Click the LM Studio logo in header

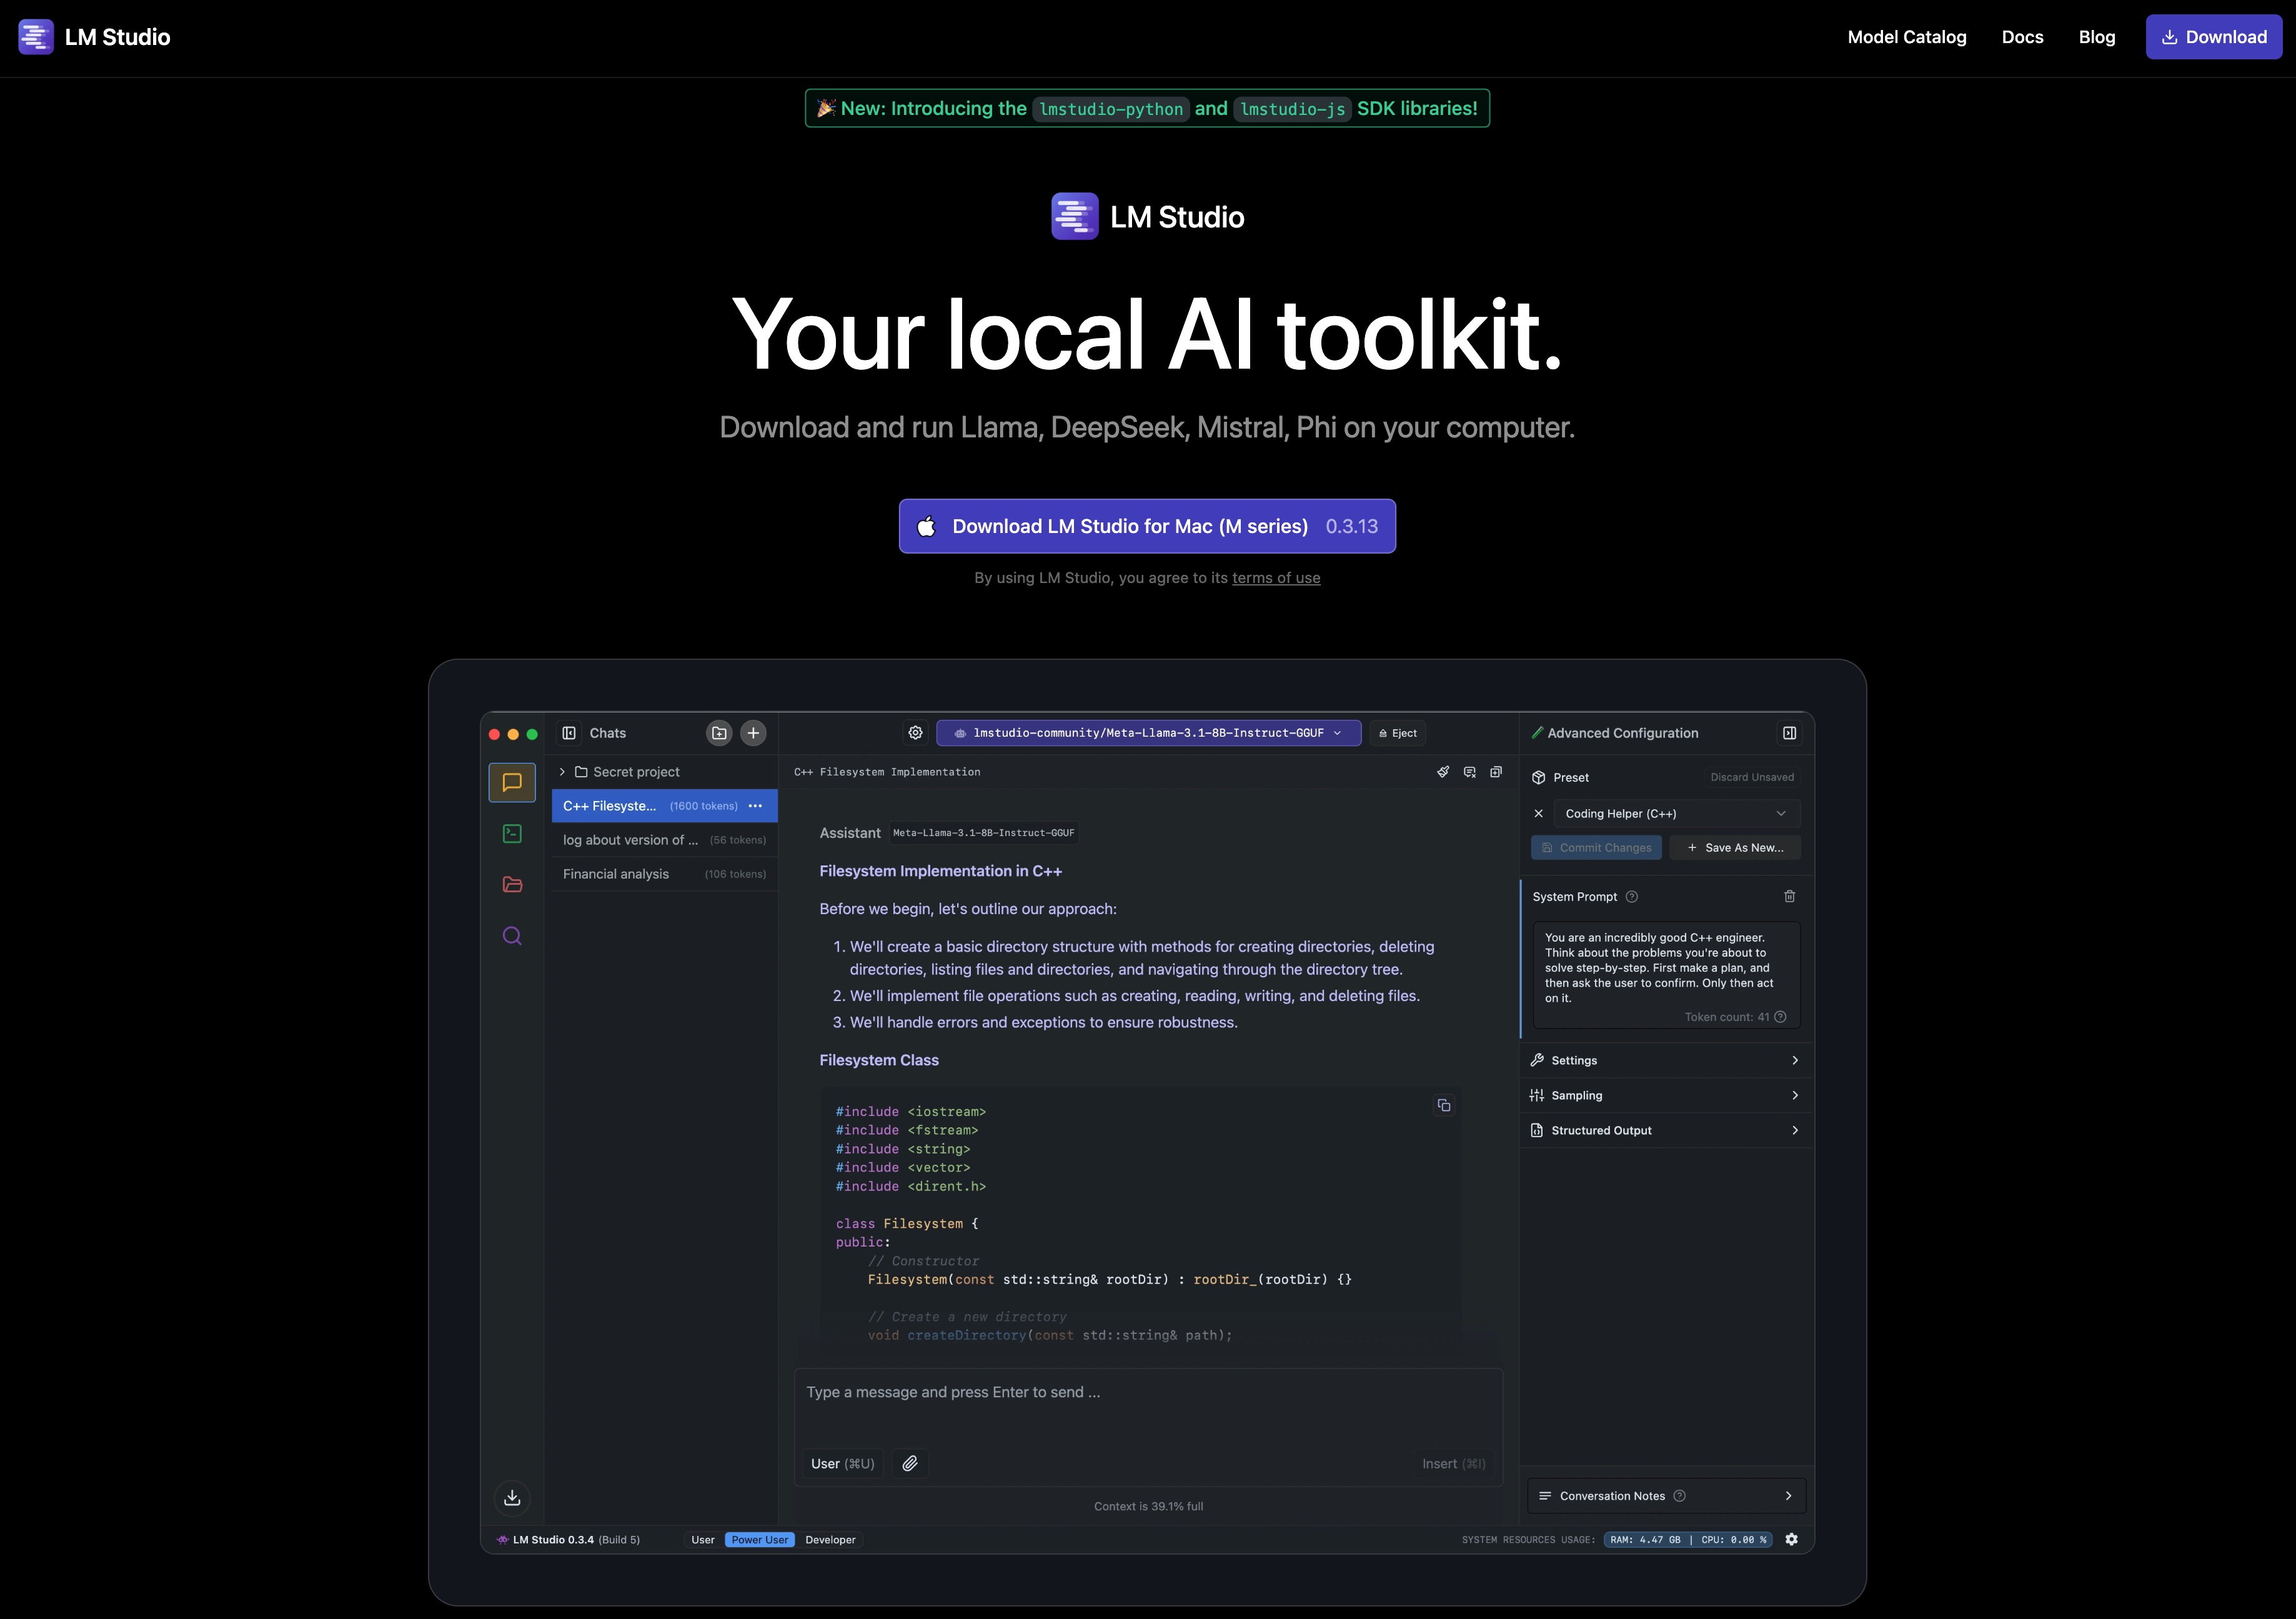coord(94,37)
